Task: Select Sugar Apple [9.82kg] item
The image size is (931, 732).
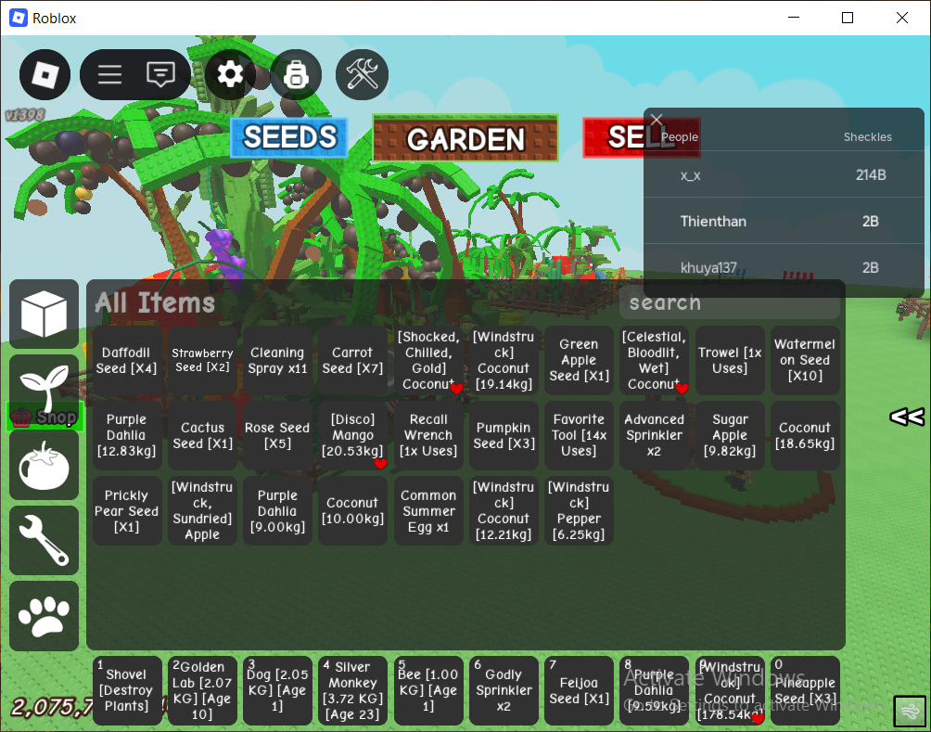Action: (x=730, y=435)
